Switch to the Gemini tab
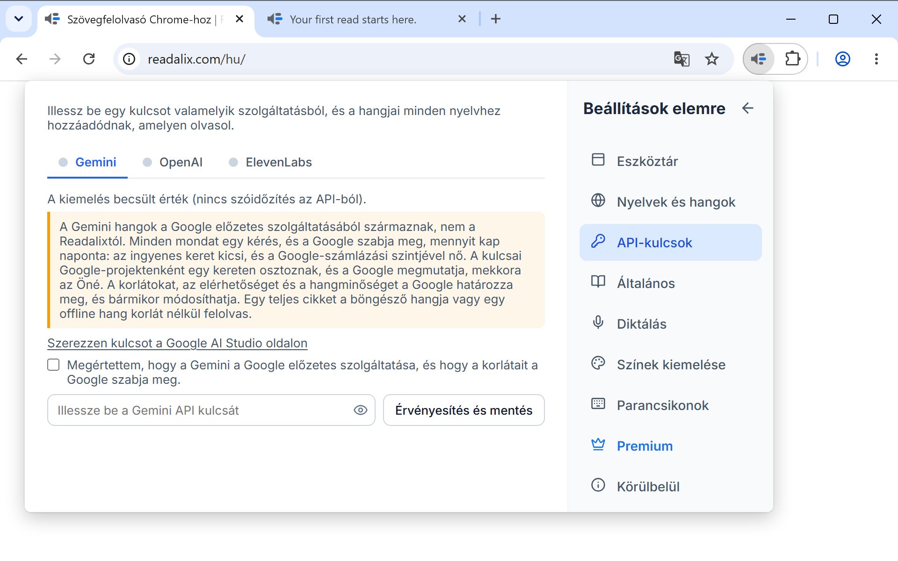 [87, 162]
